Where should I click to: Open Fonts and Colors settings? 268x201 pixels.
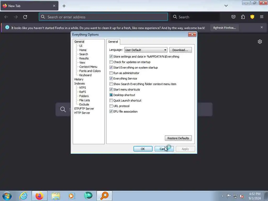pyautogui.click(x=90, y=71)
